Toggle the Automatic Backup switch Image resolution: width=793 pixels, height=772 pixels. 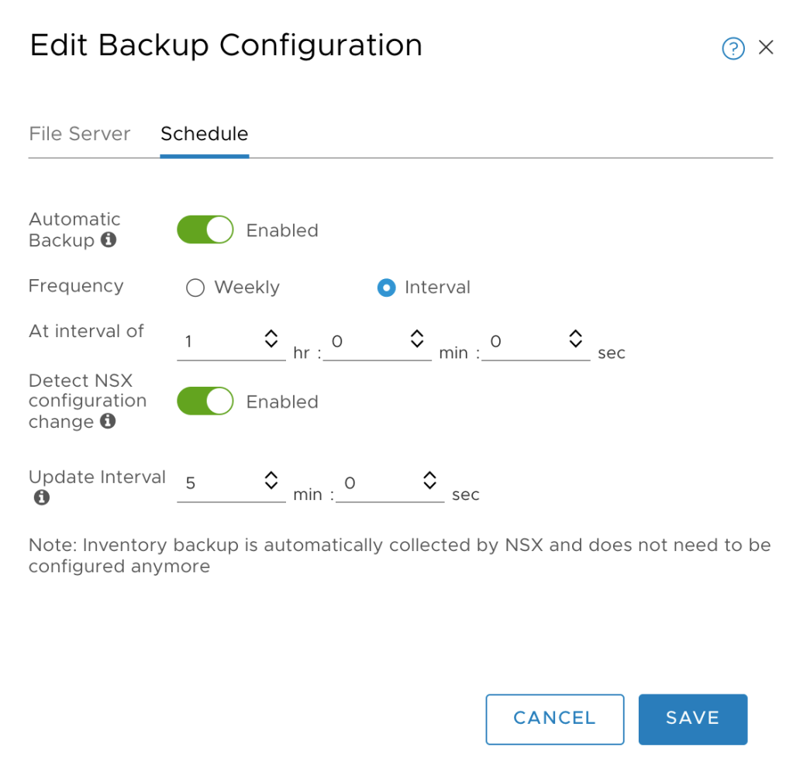pyautogui.click(x=205, y=230)
